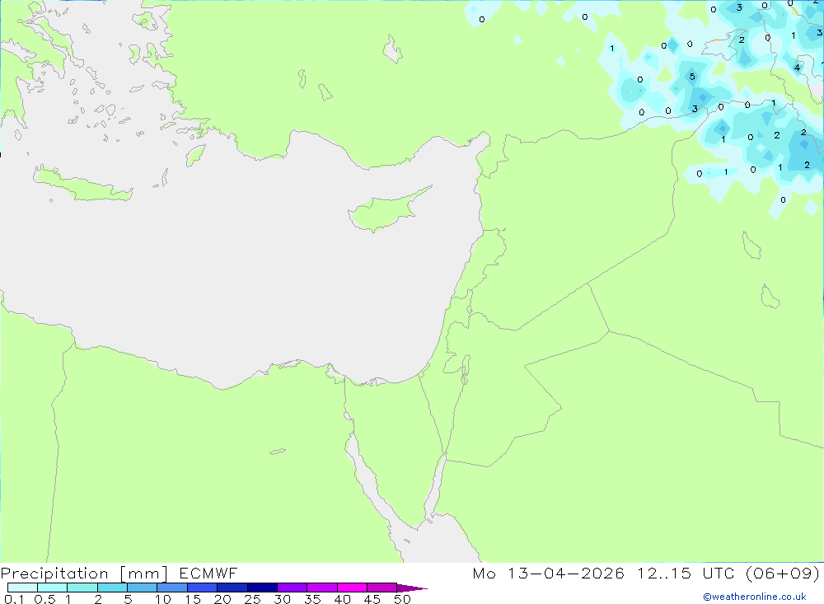Select the legend swatch between 0.1 and 0.5
Screen dimensions: 824x604
point(22,588)
